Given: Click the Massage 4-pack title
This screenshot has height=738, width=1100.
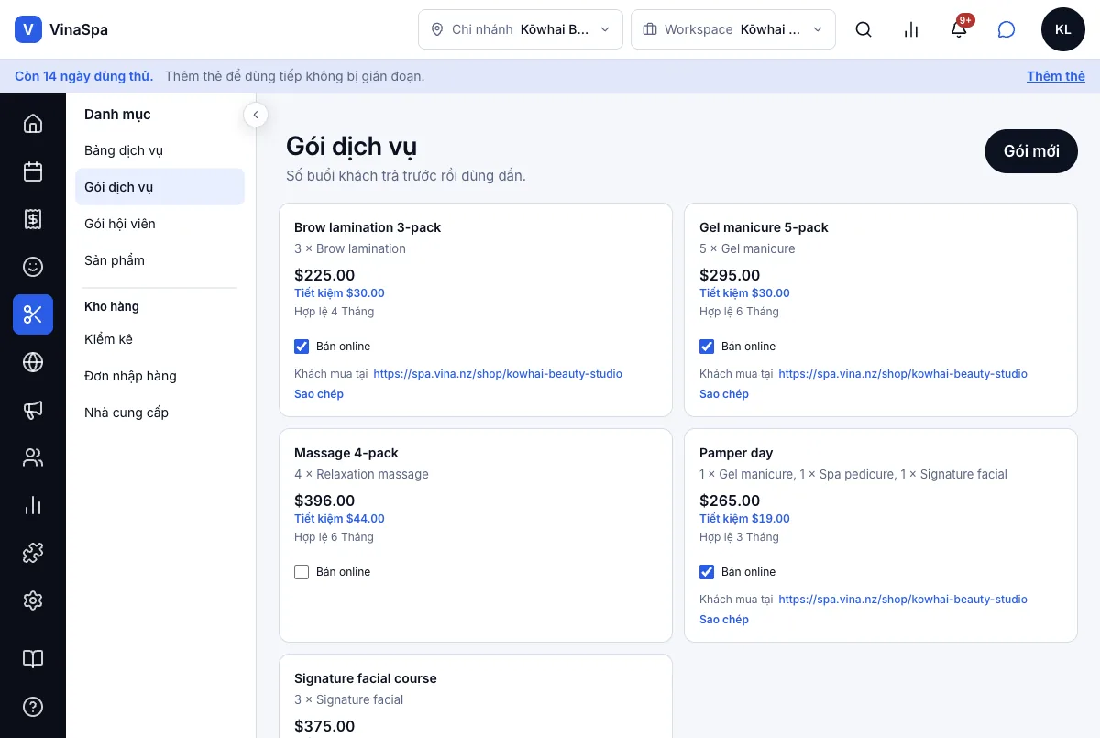Looking at the screenshot, I should pyautogui.click(x=346, y=453).
